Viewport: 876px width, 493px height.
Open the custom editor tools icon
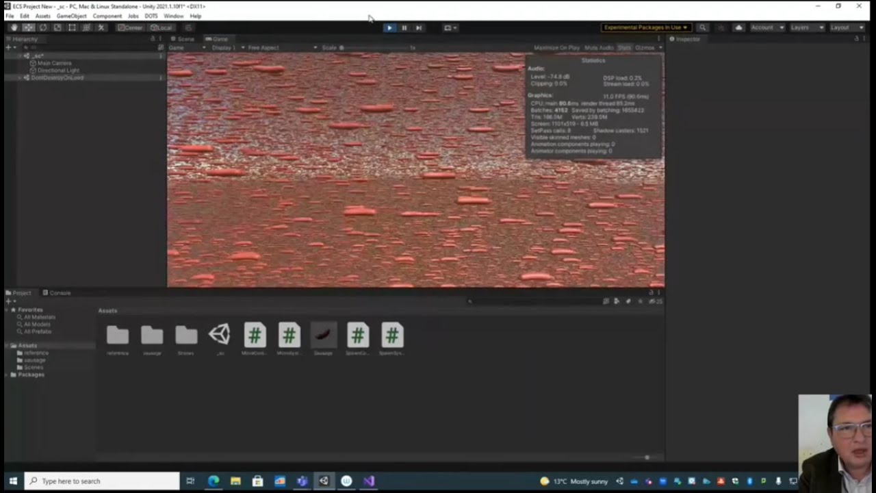(x=101, y=27)
